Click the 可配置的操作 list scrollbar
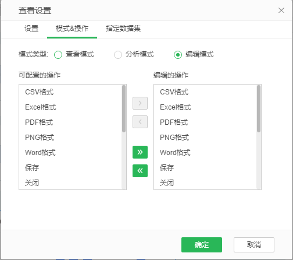The width and height of the screenshot is (293, 260). [x=124, y=109]
